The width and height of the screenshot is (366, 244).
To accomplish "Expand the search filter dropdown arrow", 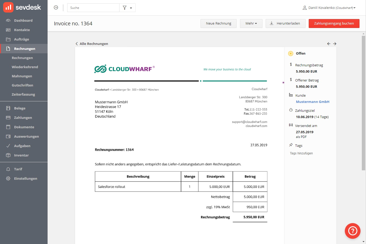I will [131, 8].
